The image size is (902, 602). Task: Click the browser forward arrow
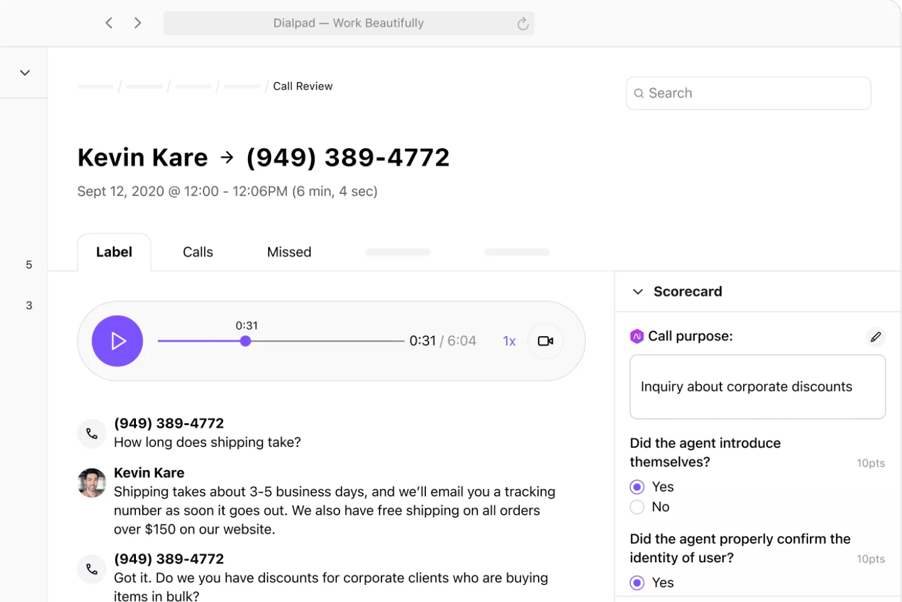coord(138,23)
